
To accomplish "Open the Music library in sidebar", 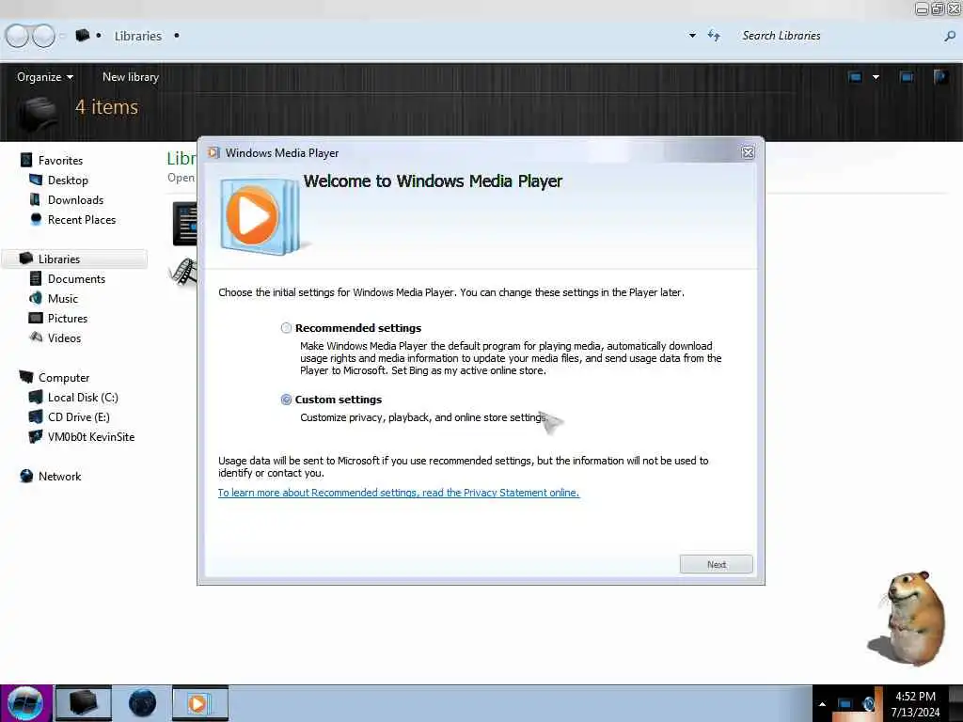I will (63, 298).
